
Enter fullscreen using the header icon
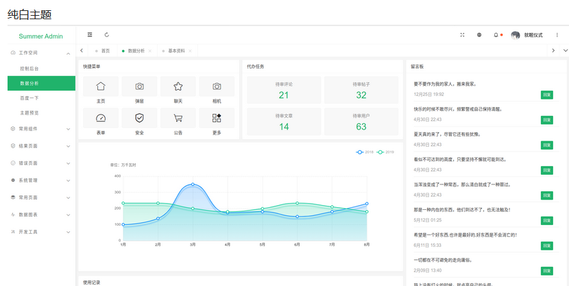462,34
